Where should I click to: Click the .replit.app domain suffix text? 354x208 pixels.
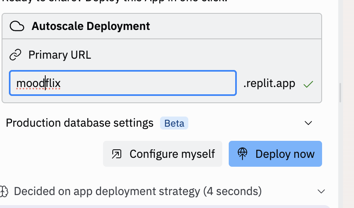click(x=269, y=83)
